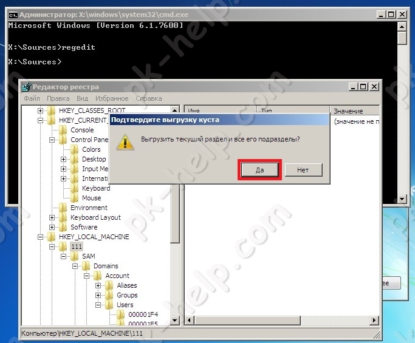Collapse Domains key

(75, 266)
